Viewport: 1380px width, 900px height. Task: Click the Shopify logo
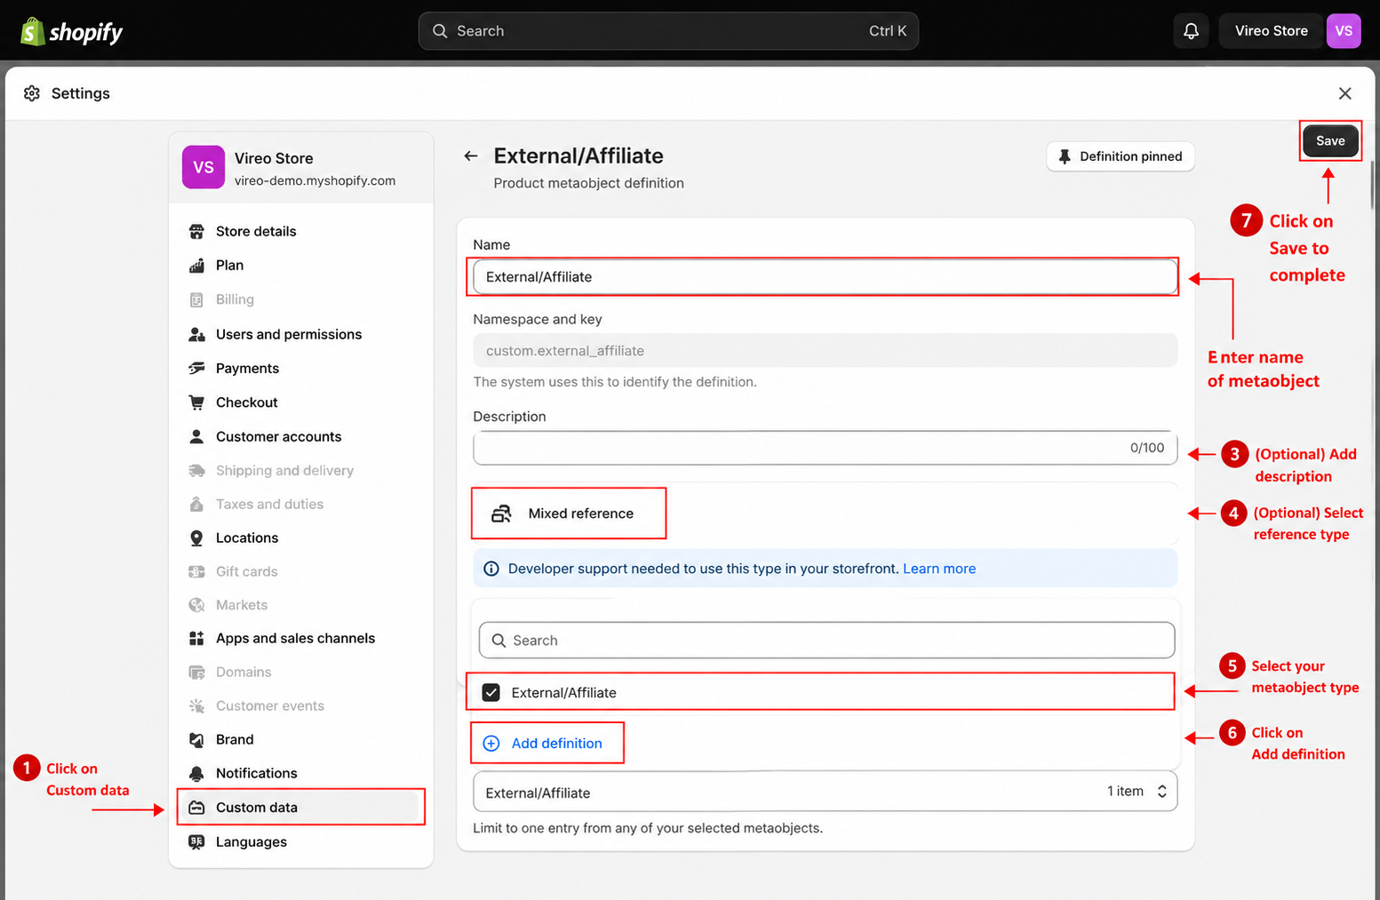click(72, 32)
